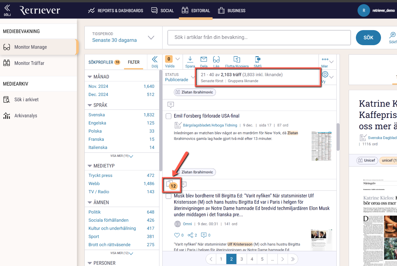Click comment icon above Emil Forsberg article

coord(170,105)
